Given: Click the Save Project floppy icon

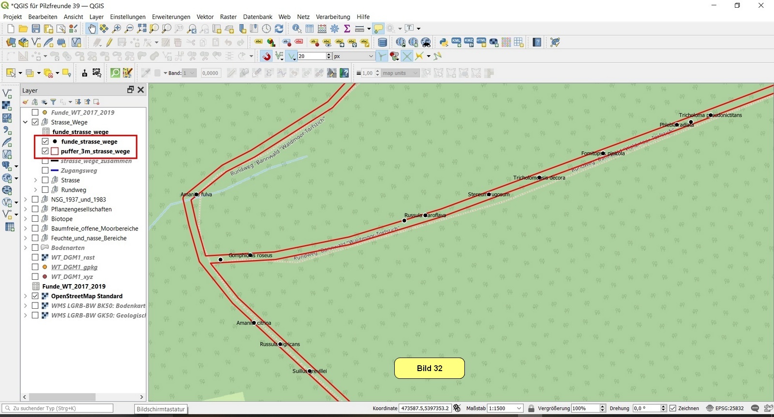Looking at the screenshot, I should 36,29.
